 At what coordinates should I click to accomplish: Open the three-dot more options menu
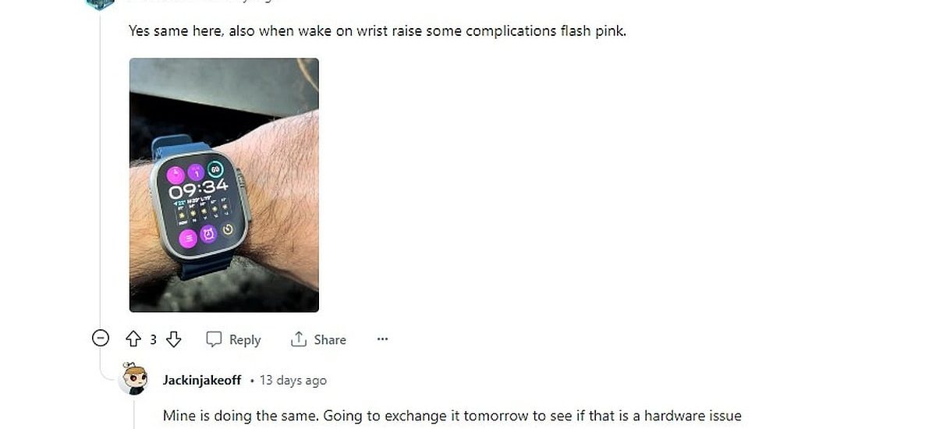point(382,339)
